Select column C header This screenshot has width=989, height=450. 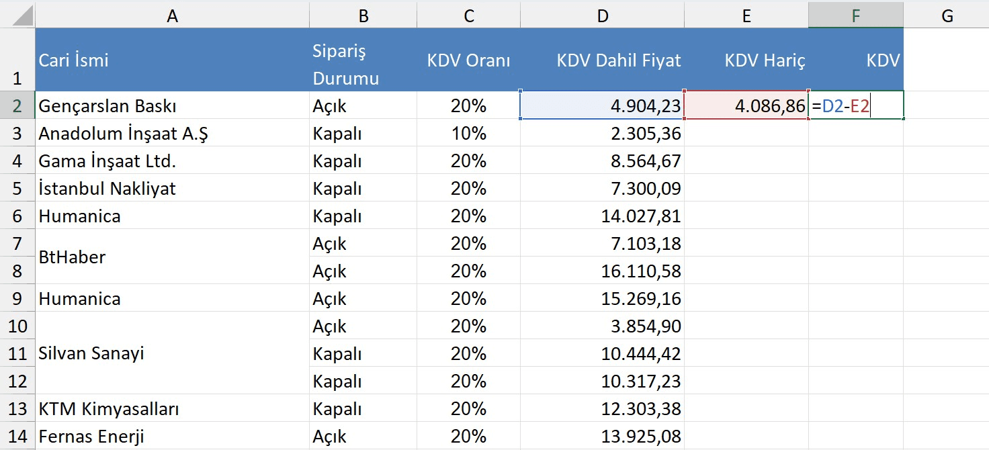pos(468,15)
